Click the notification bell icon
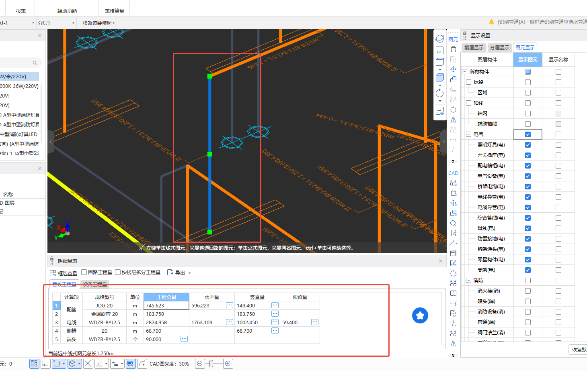Image resolution: width=587 pixels, height=370 pixels. 491,22
